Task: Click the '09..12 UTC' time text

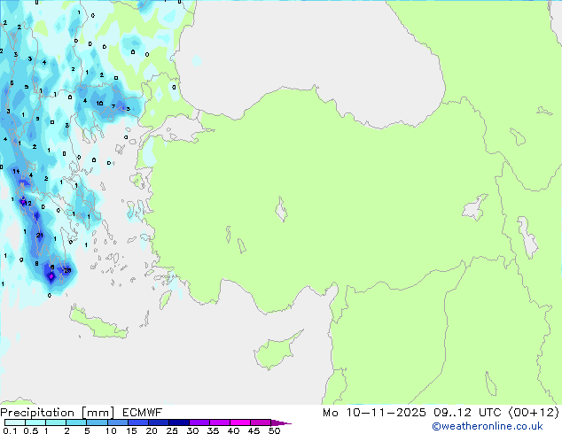Action: click(466, 413)
